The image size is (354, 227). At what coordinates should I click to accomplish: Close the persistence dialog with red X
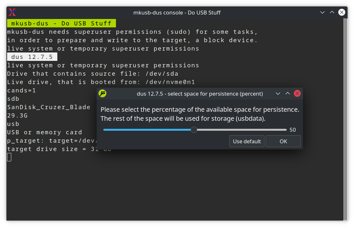(297, 94)
